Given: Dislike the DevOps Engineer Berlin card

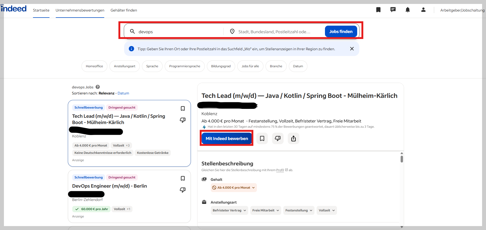Looking at the screenshot, I should click(x=183, y=190).
